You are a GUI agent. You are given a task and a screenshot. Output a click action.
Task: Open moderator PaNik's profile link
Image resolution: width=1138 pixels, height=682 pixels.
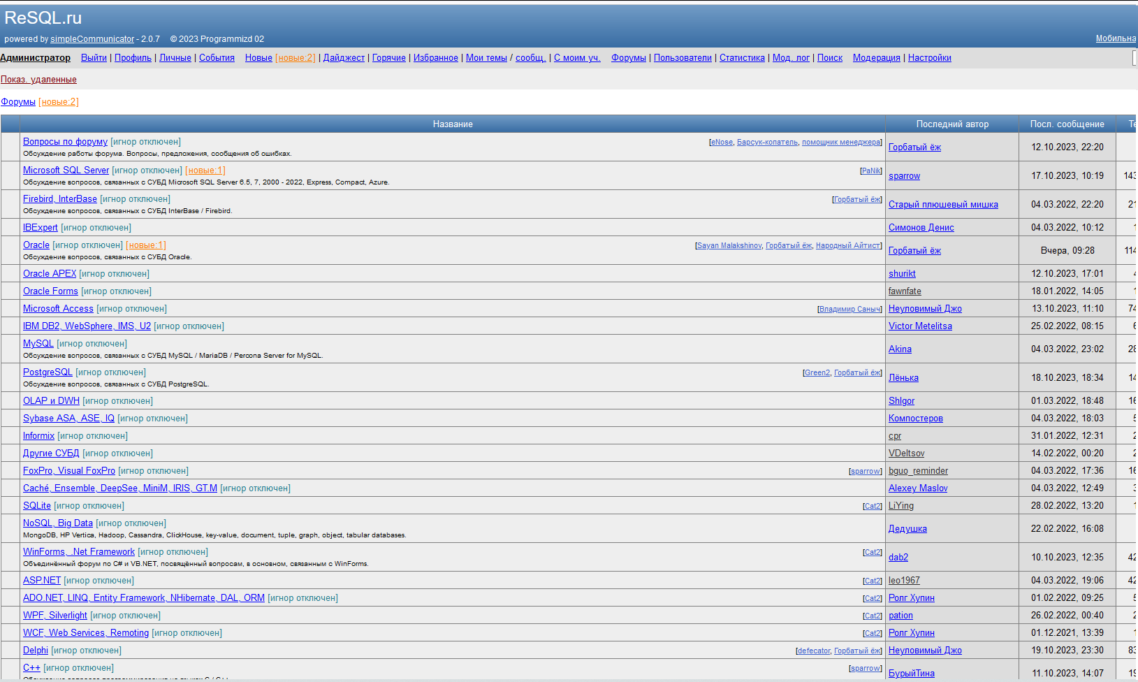[871, 170]
